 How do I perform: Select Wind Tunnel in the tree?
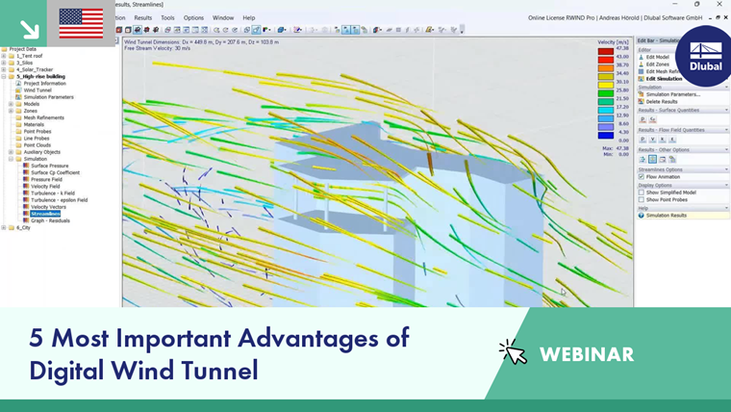click(38, 90)
